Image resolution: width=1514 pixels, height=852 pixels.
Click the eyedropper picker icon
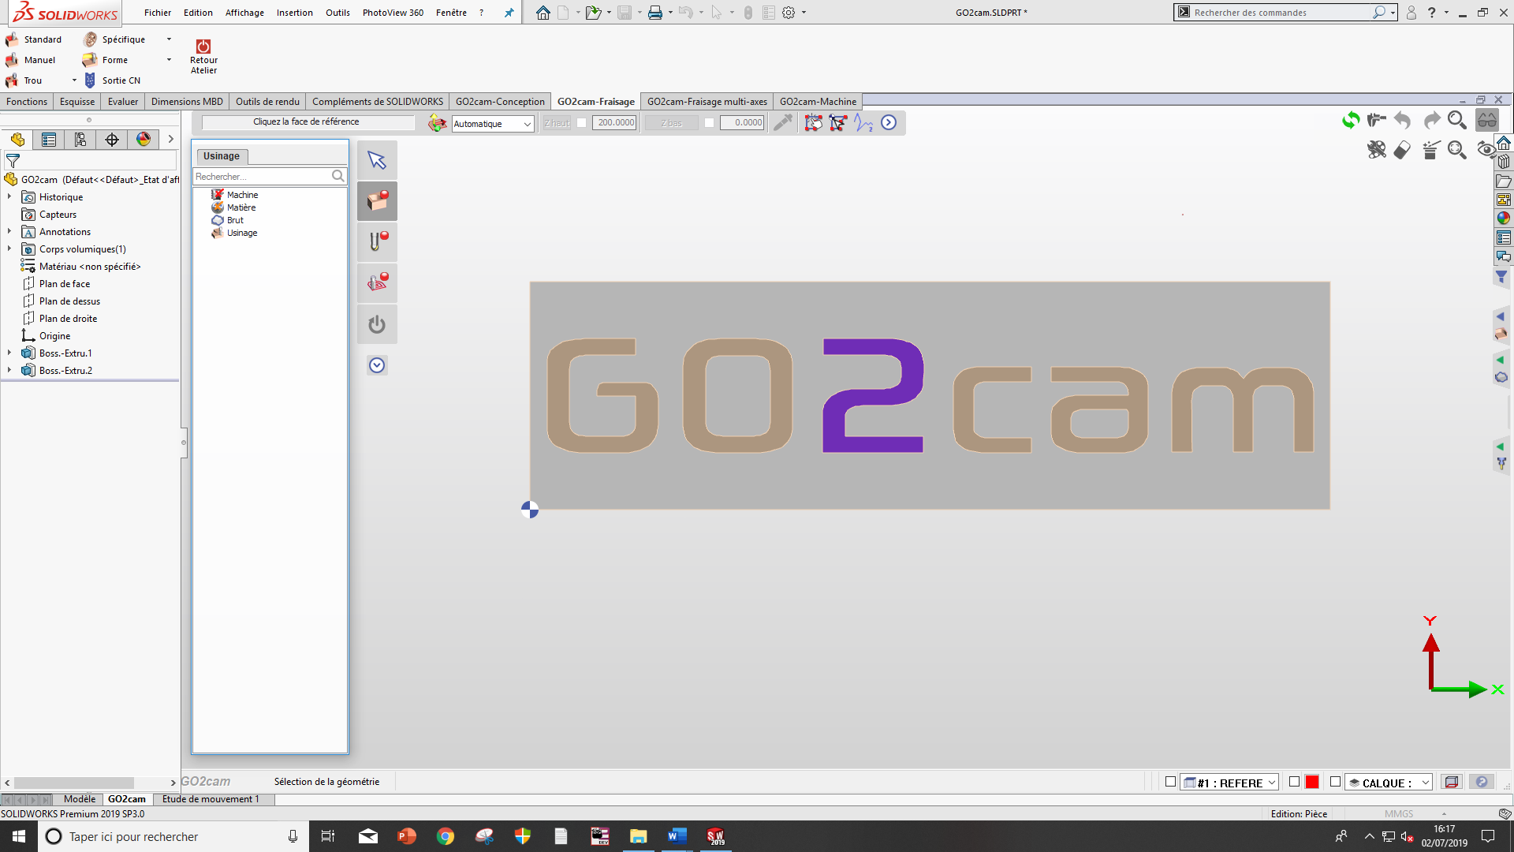click(783, 122)
